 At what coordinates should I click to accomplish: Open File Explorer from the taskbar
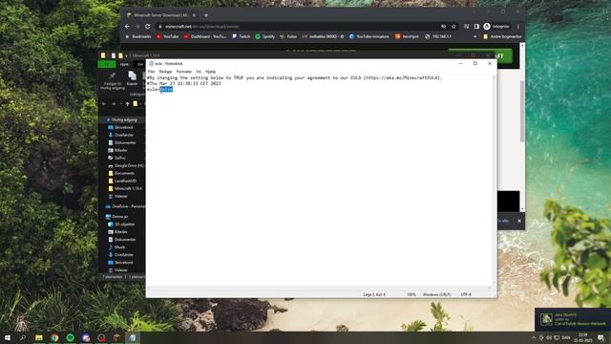pyautogui.click(x=38, y=337)
